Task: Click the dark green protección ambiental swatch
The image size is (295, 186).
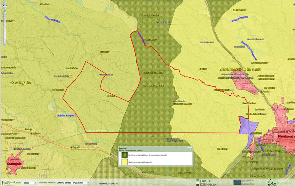Action: [x=124, y=155]
